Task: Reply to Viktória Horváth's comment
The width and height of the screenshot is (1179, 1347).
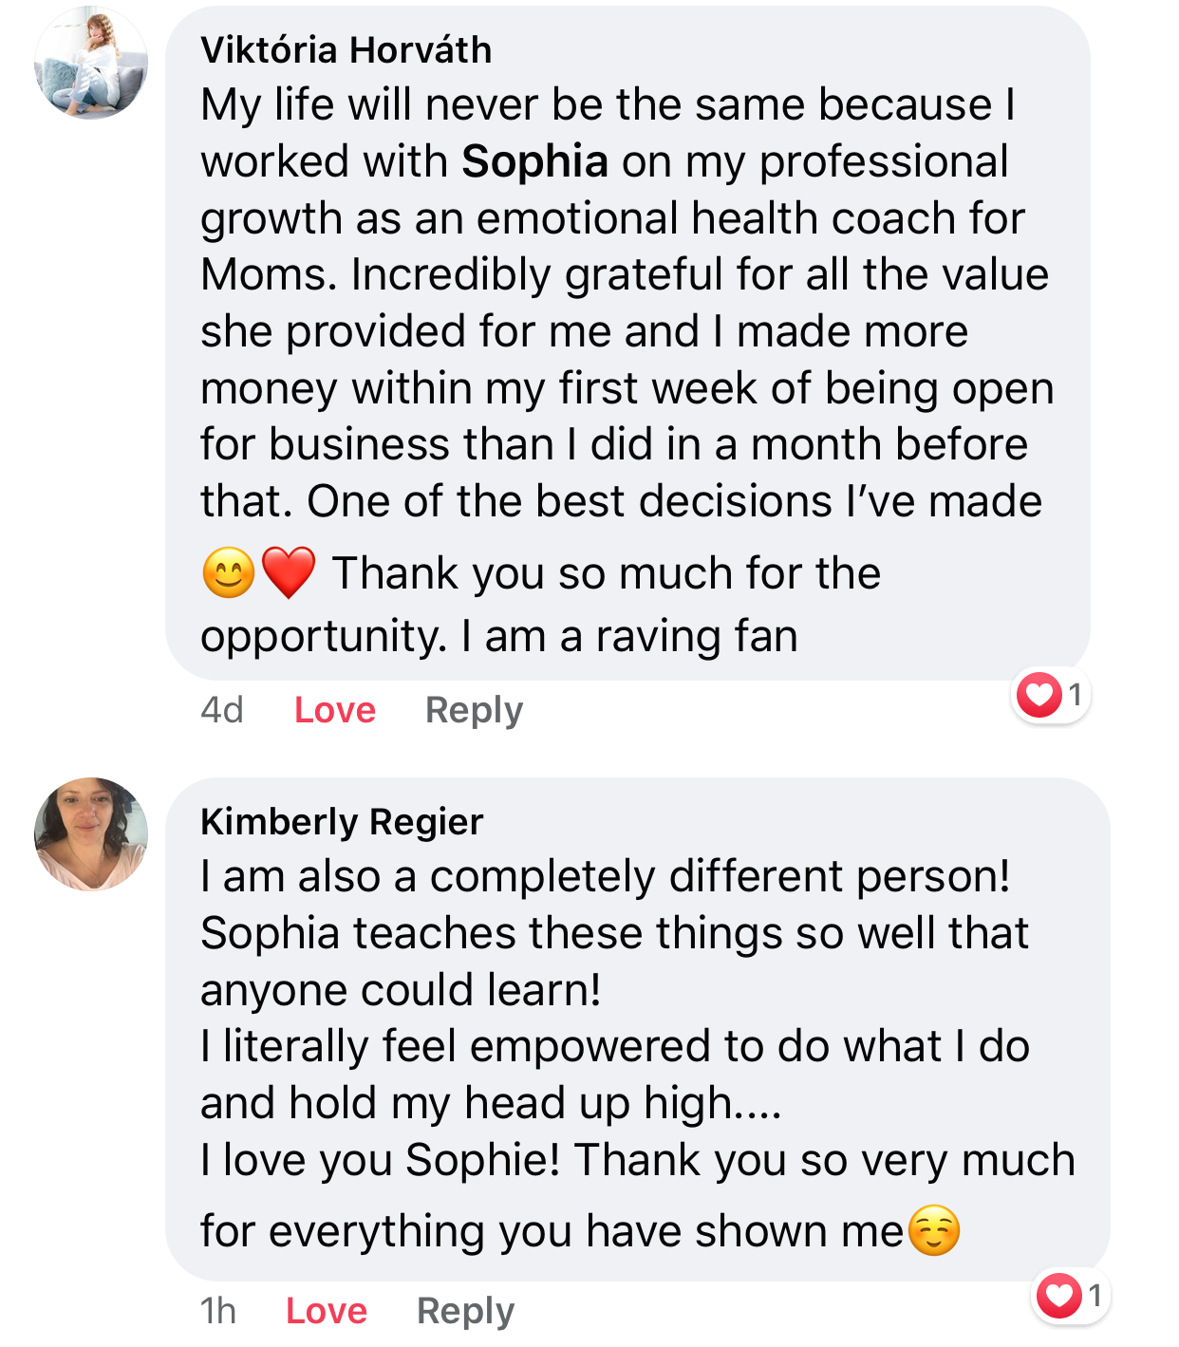Action: click(474, 710)
